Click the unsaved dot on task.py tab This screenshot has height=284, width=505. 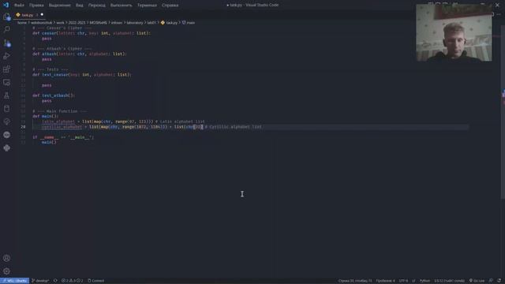(x=42, y=15)
